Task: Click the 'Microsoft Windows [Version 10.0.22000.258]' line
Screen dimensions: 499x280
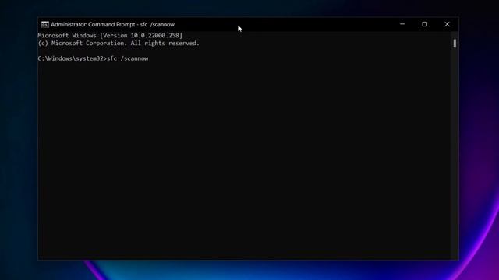Action: (110, 36)
